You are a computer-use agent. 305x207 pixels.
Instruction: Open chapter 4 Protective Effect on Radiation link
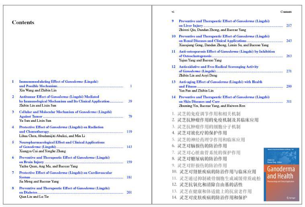pyautogui.click(x=61, y=129)
